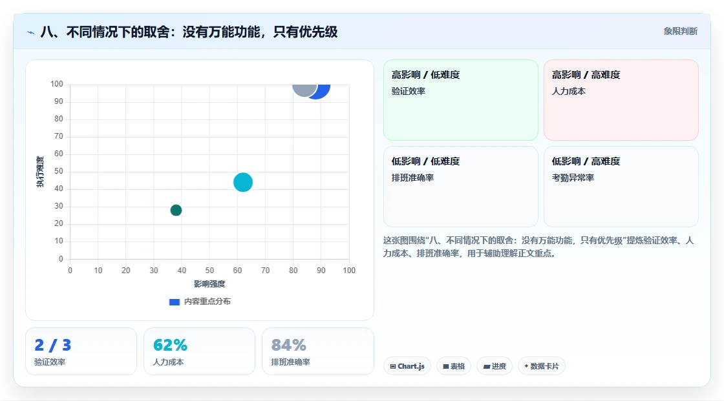Select the cyan bubble in chart
The height and width of the screenshot is (401, 724).
pos(243,182)
